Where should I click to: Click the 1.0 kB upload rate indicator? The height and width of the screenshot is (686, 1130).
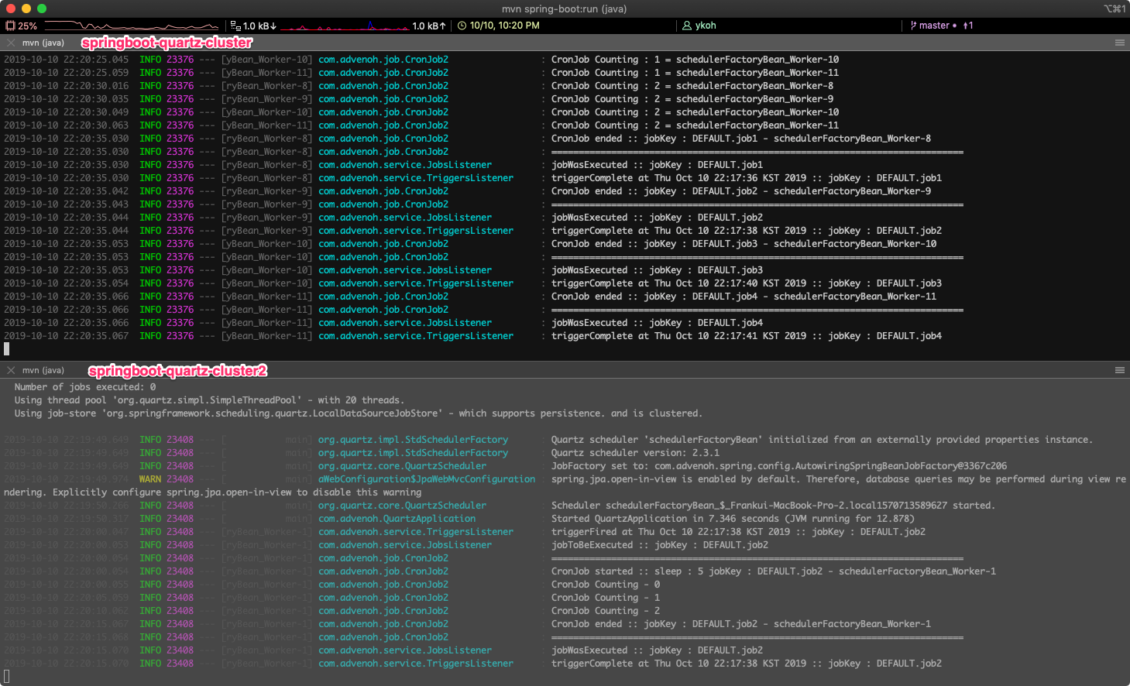coord(429,26)
